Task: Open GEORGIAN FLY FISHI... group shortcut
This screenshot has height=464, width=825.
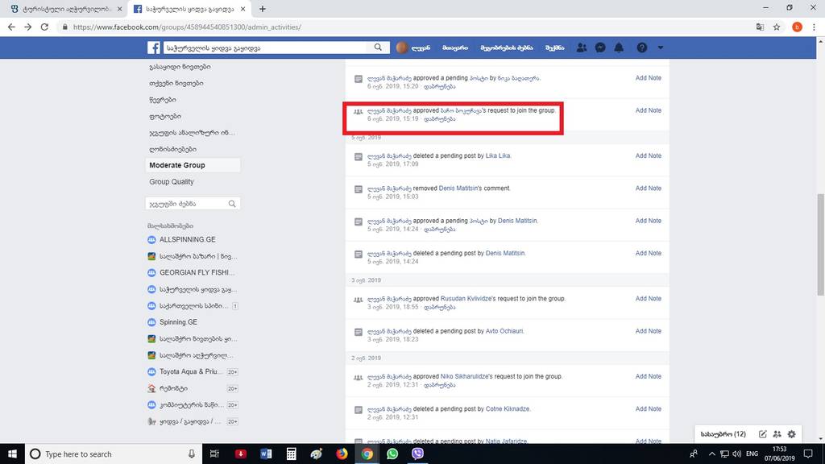Action: click(x=197, y=272)
